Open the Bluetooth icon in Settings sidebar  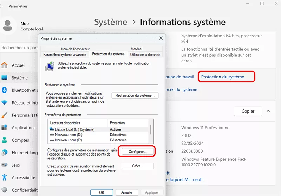(x=4, y=90)
